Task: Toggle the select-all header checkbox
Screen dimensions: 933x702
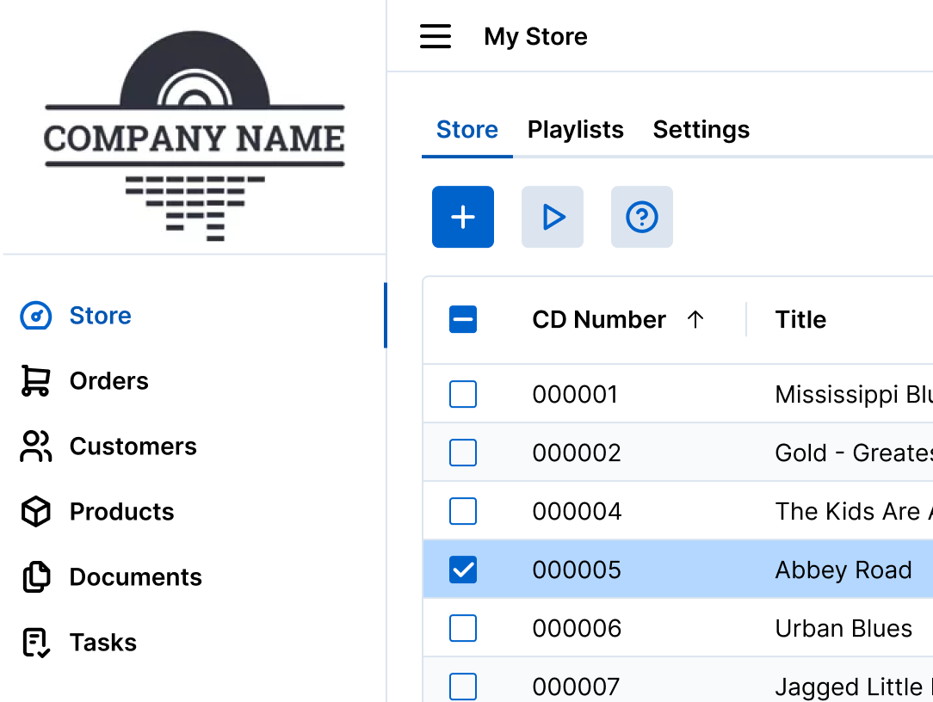Action: 463,320
